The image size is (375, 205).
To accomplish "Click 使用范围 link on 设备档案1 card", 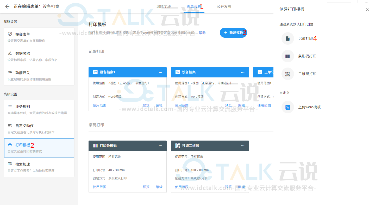I will (x=99, y=105).
